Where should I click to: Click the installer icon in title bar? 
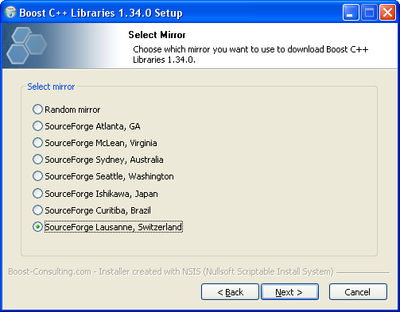(x=10, y=13)
